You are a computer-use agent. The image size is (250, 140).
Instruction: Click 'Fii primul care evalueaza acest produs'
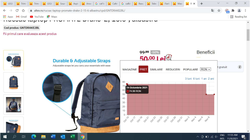pos(30,34)
